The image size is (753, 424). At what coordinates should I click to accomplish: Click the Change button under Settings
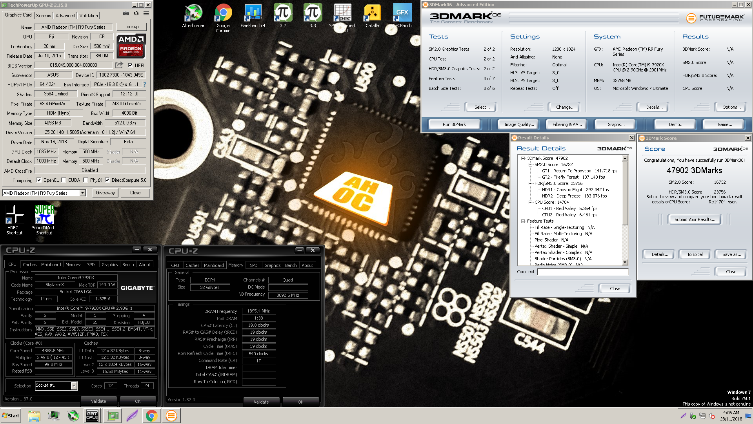click(565, 107)
